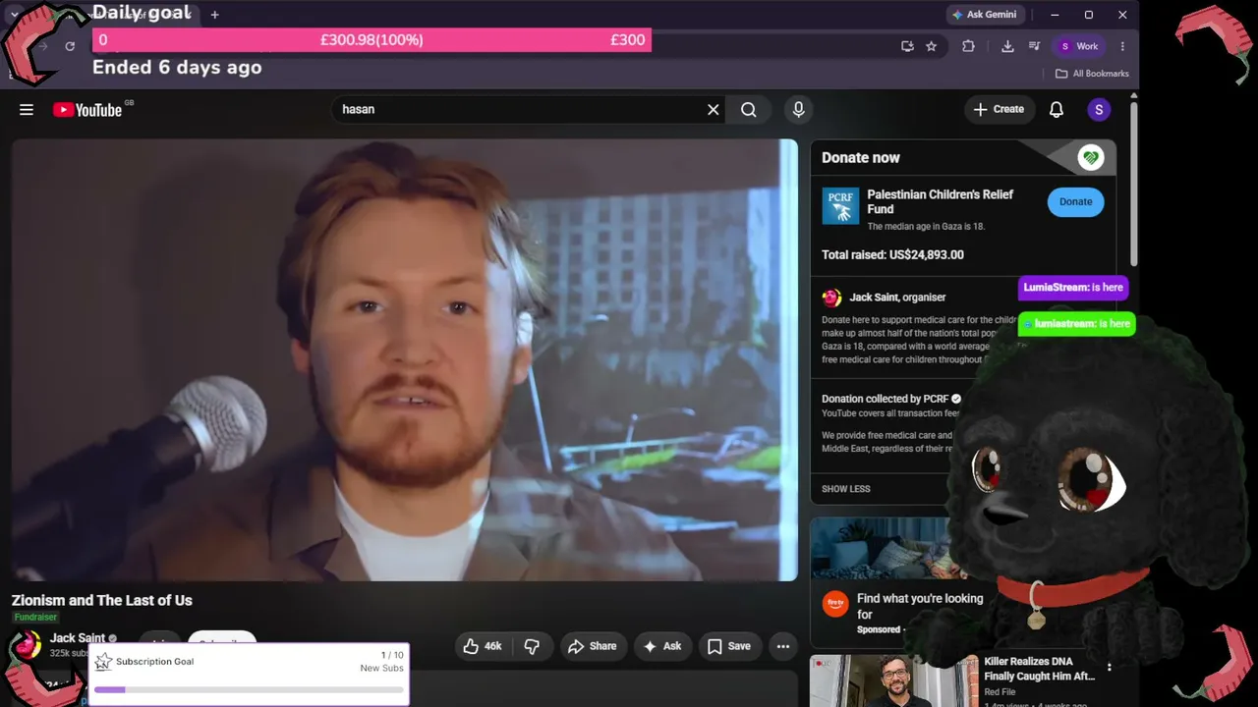
Task: Open the 'Killer Realizes DNA' video thumbnail
Action: tap(893, 681)
